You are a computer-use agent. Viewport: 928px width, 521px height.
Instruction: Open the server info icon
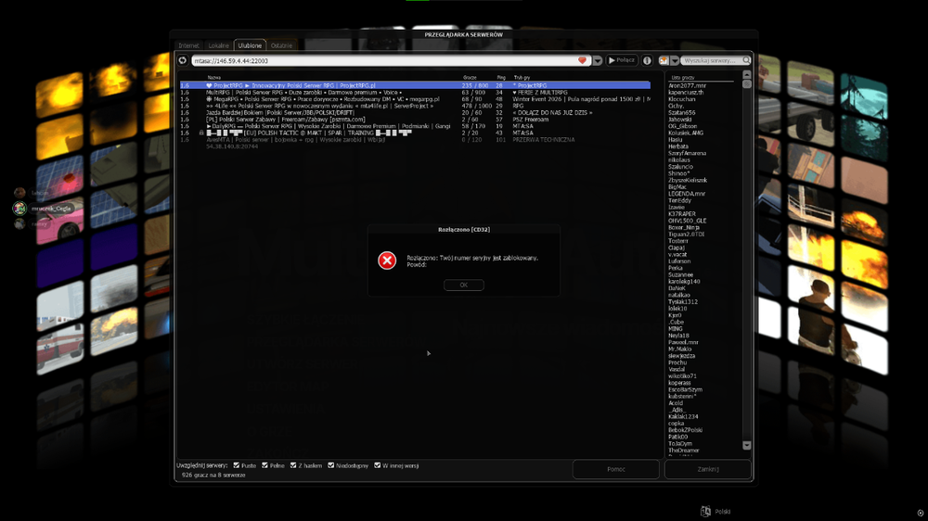(647, 60)
